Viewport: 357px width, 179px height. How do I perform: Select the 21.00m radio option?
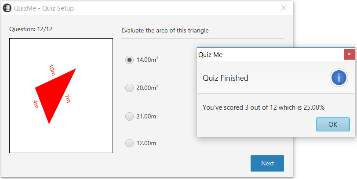coord(129,117)
